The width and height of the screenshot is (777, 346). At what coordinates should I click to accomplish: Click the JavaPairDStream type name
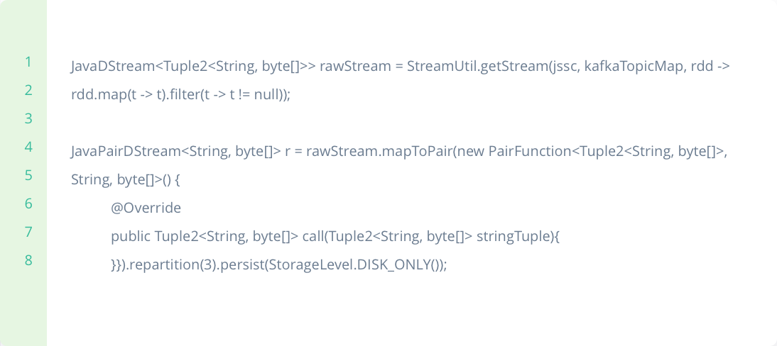[125, 152]
